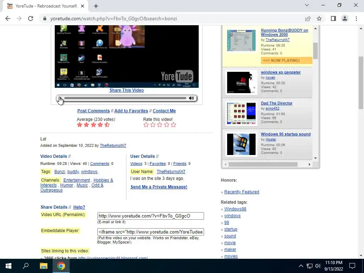Click the Share This Video link
The width and height of the screenshot is (364, 273).
tap(127, 90)
